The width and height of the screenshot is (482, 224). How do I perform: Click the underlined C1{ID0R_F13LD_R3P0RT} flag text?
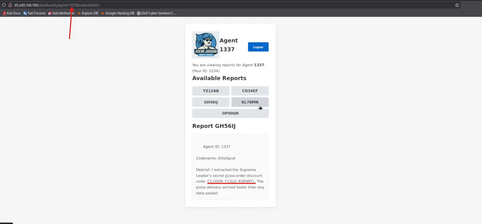231,181
